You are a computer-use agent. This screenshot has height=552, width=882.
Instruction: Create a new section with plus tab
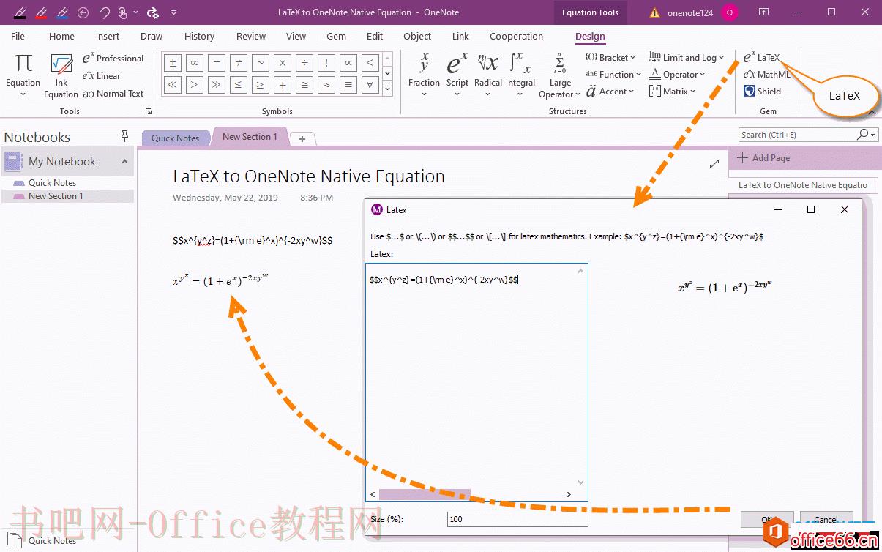pos(302,138)
